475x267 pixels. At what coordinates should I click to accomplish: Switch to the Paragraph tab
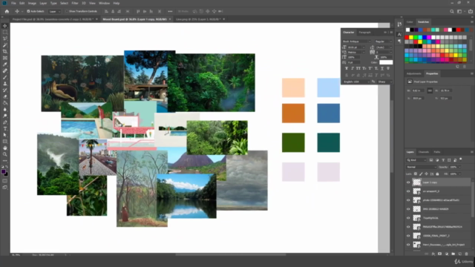(x=364, y=32)
